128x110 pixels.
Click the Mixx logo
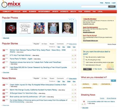pos(11,4)
